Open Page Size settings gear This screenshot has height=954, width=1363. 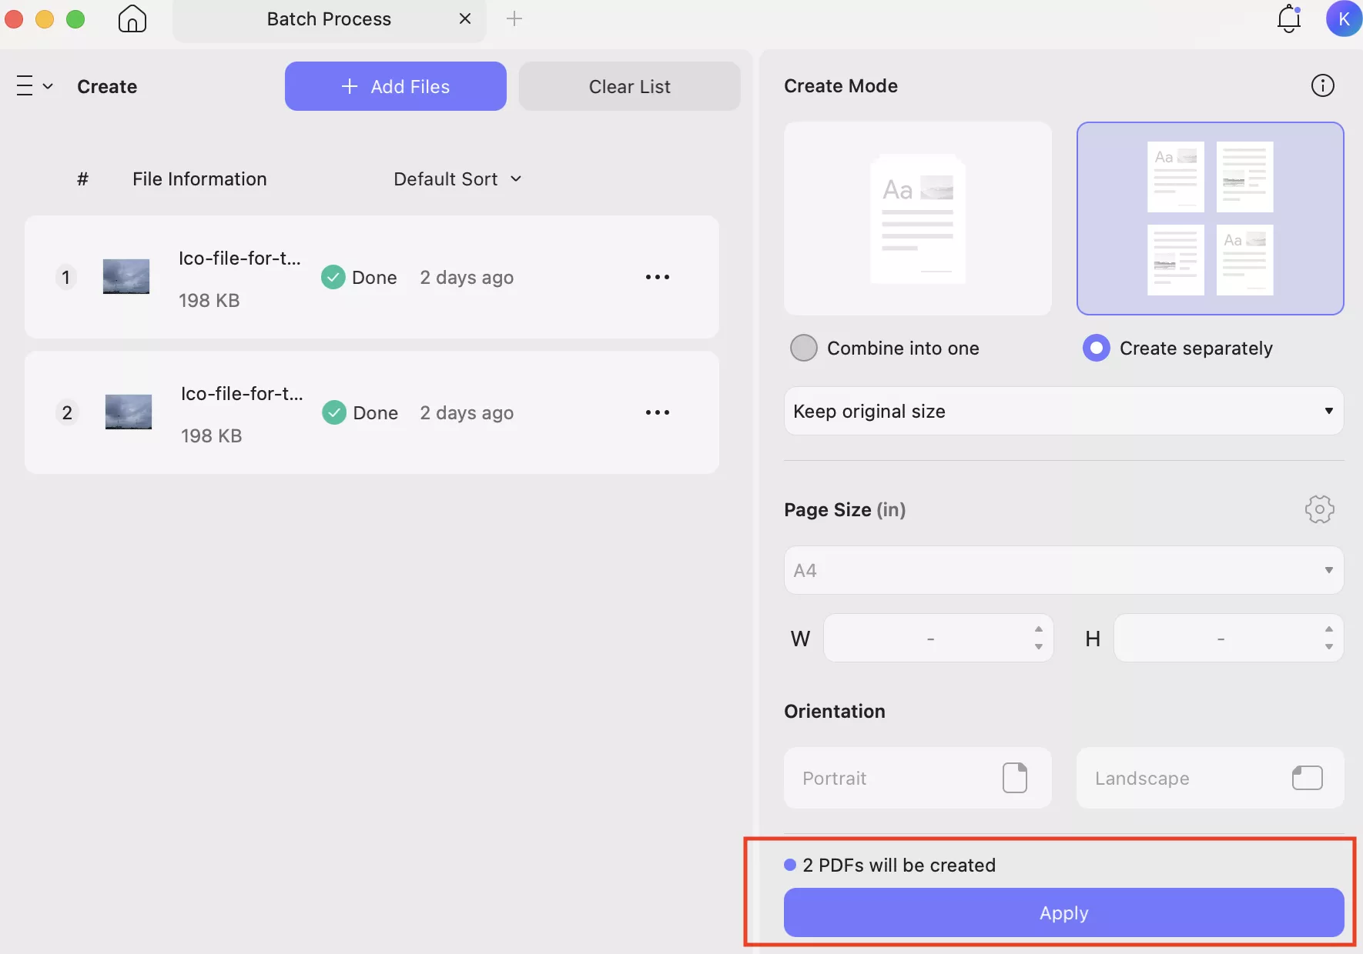click(x=1319, y=509)
